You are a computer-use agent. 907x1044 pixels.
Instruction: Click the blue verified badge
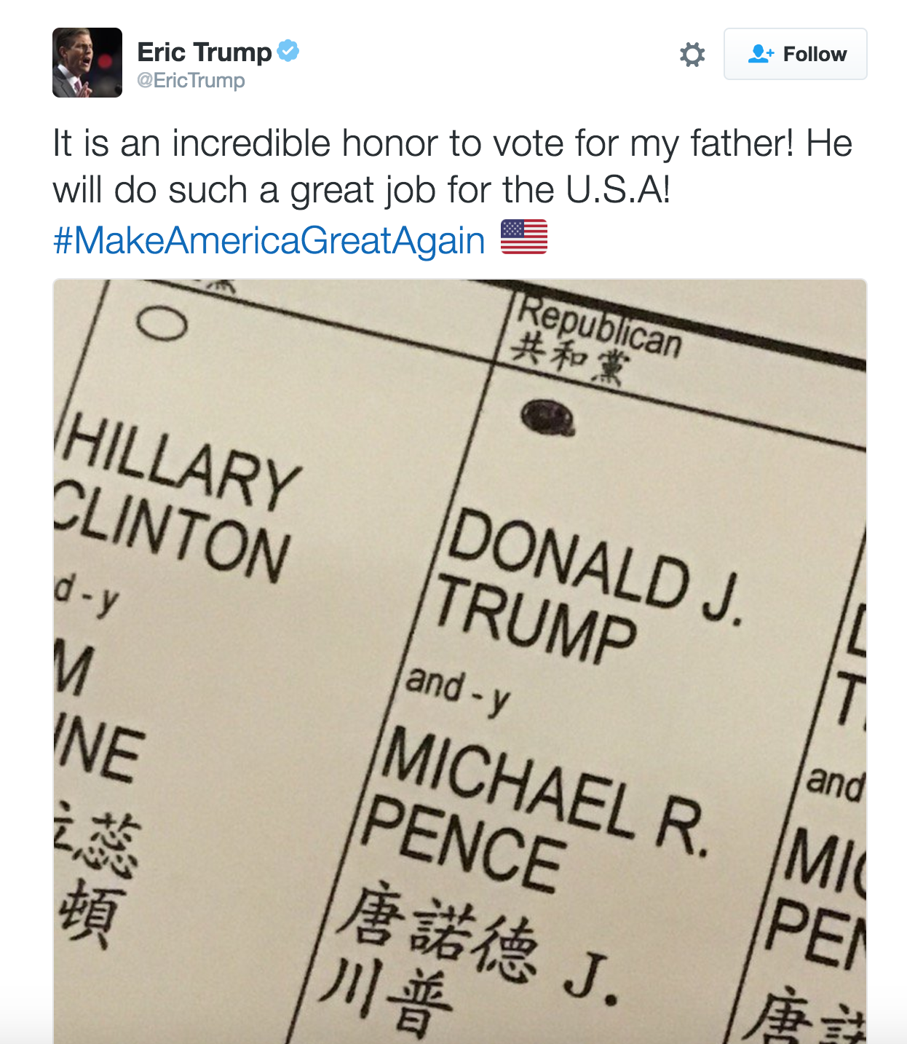(288, 51)
